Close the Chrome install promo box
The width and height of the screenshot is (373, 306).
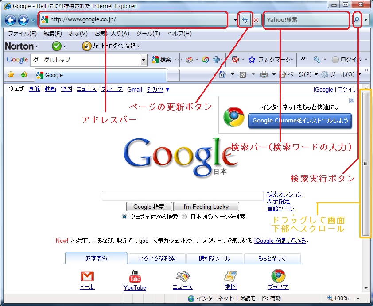click(x=352, y=100)
